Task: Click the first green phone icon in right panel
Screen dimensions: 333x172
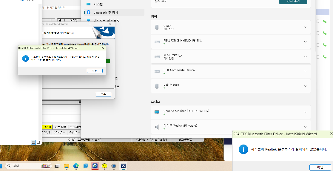Action: point(325,21)
